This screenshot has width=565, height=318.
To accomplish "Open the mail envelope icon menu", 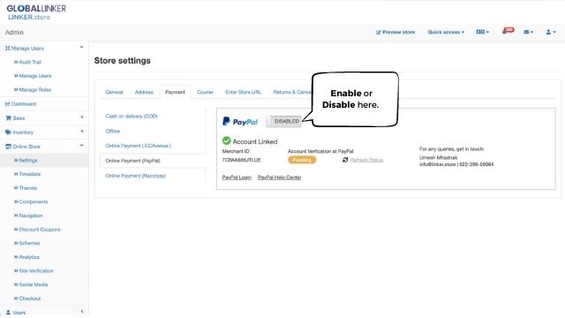I will (528, 32).
